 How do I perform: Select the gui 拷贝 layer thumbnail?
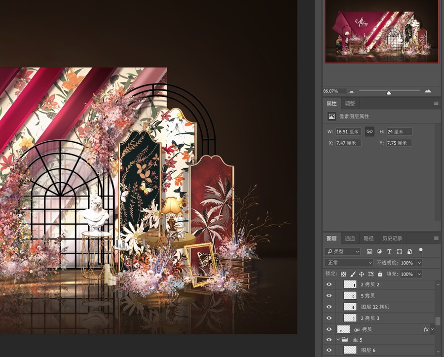point(343,329)
